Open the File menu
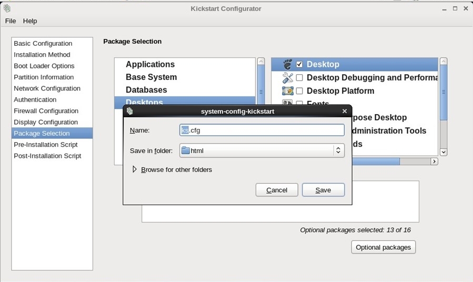Screen dimensions: 473x282 pyautogui.click(x=11, y=21)
